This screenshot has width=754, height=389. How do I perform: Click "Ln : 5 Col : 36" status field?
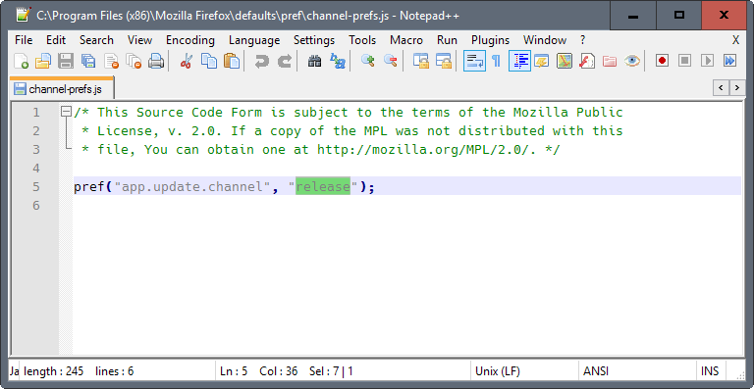(259, 370)
